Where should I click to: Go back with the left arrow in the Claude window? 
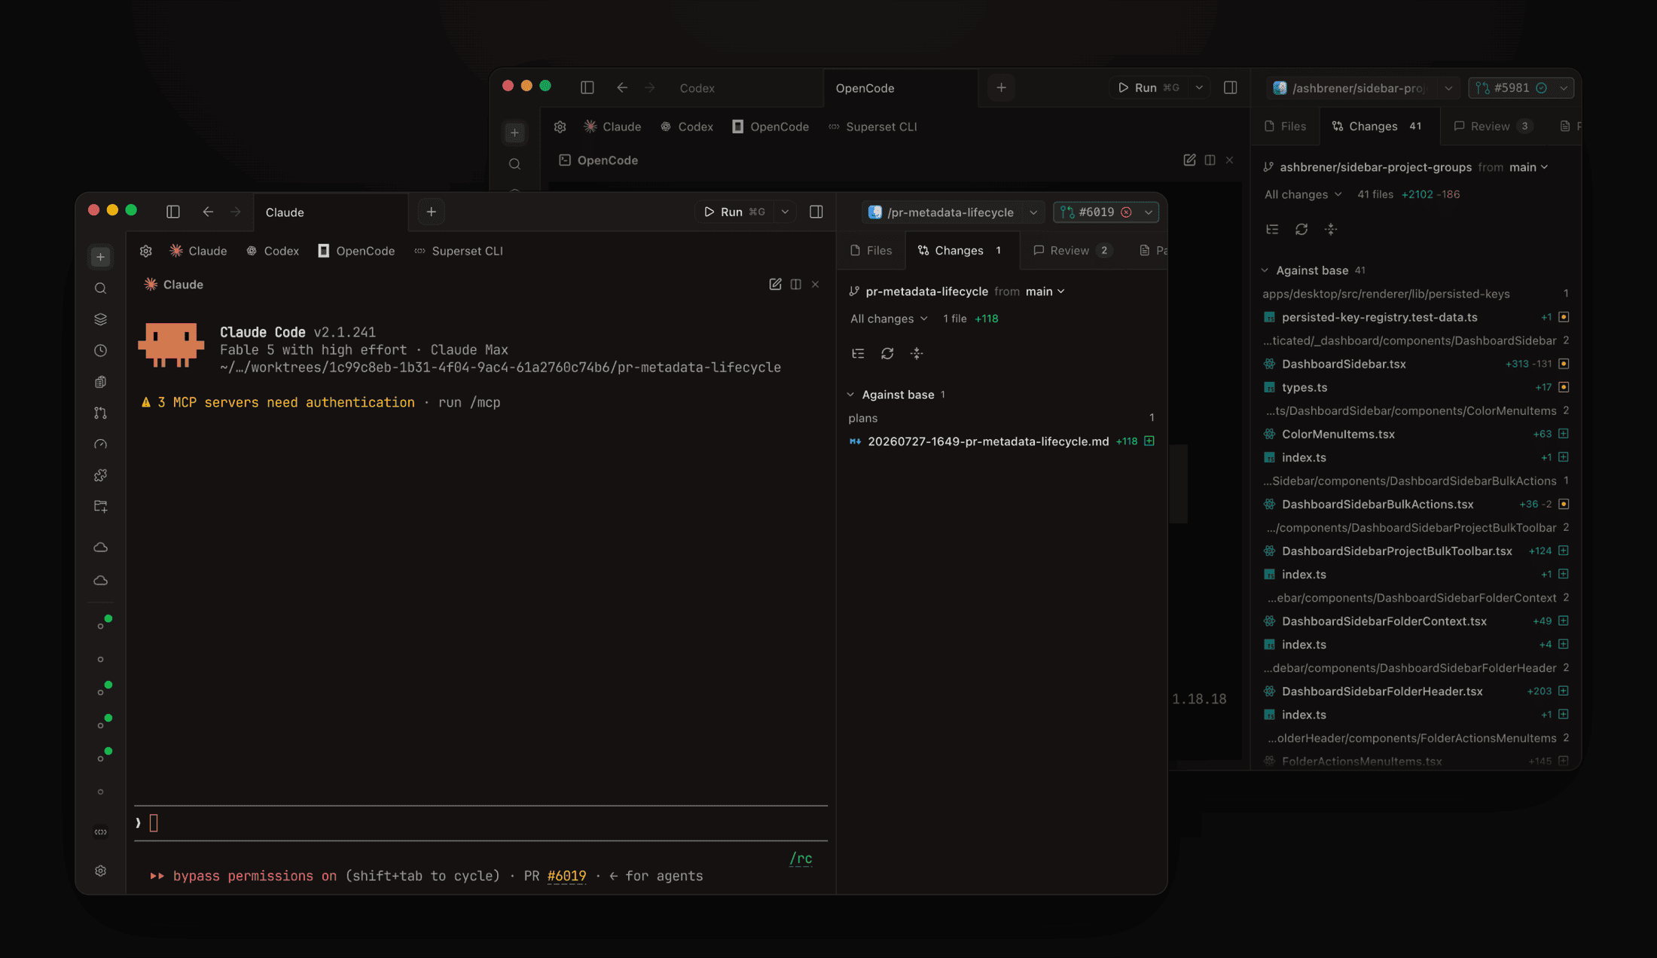click(x=208, y=212)
